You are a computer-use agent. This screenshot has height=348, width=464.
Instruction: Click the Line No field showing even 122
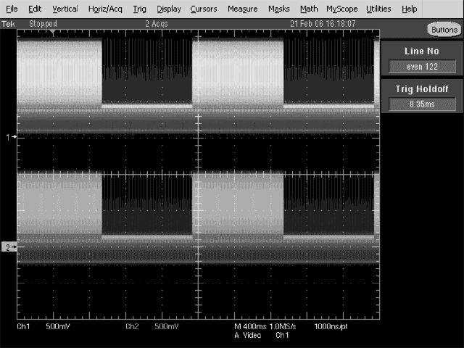point(422,67)
